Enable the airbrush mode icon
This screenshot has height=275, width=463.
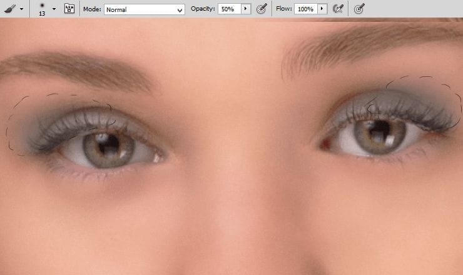(x=338, y=9)
